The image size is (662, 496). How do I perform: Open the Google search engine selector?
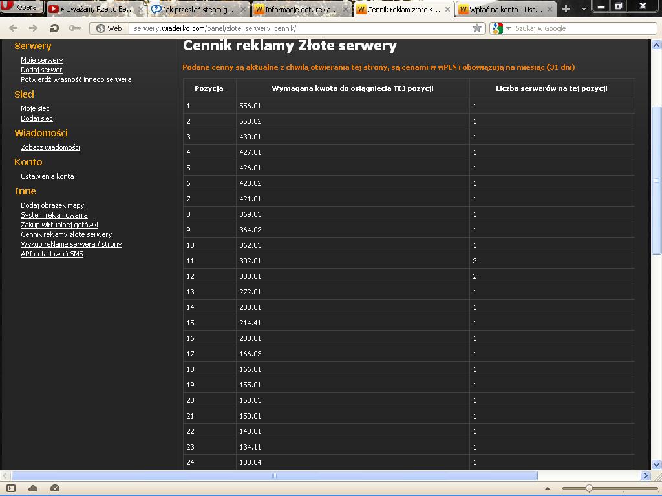tap(501, 28)
